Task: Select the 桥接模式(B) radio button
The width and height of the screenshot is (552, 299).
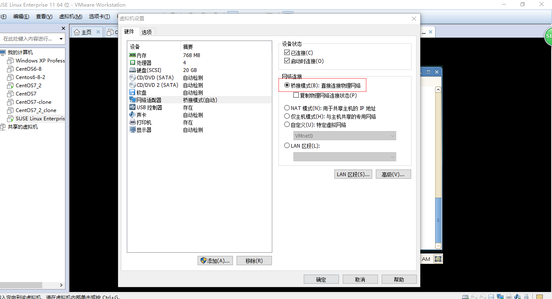Action: [287, 85]
